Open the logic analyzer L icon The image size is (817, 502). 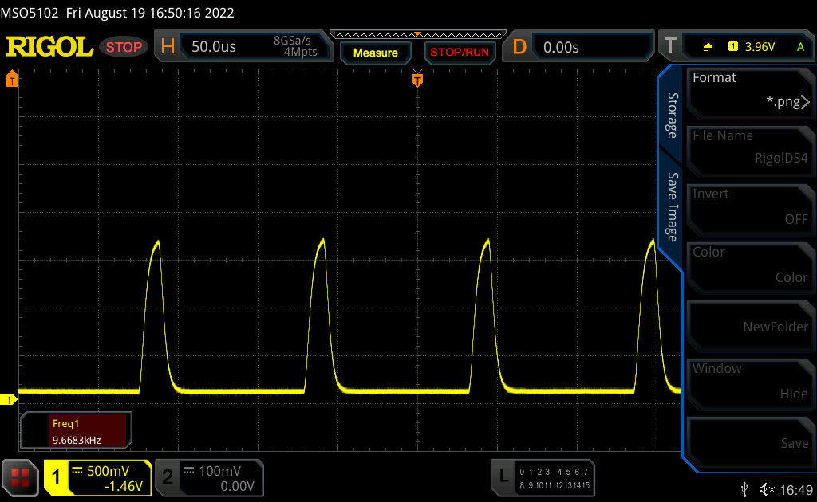coord(503,476)
